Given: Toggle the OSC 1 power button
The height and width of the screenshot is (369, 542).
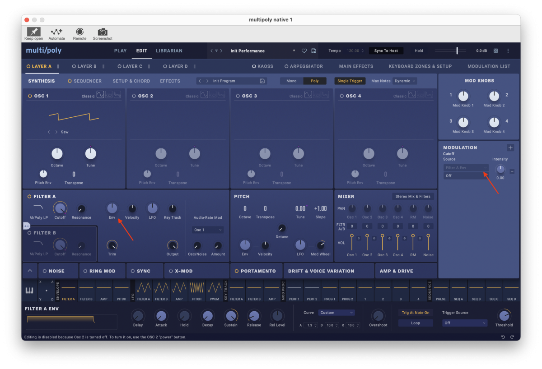Looking at the screenshot, I should coord(30,96).
